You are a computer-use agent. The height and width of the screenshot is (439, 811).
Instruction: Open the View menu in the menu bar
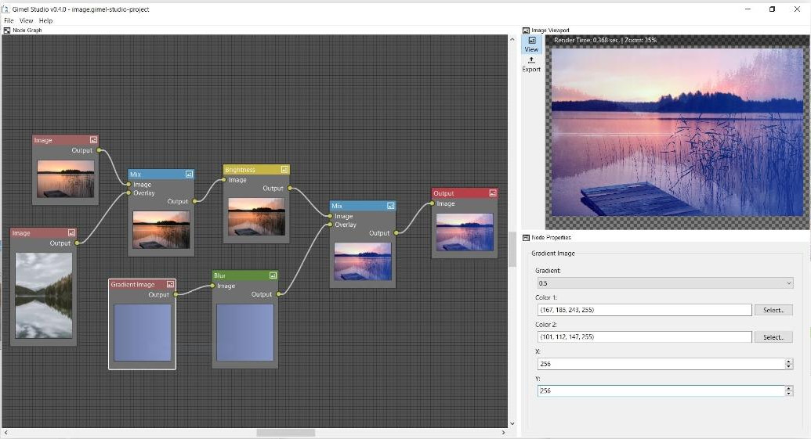pyautogui.click(x=27, y=20)
